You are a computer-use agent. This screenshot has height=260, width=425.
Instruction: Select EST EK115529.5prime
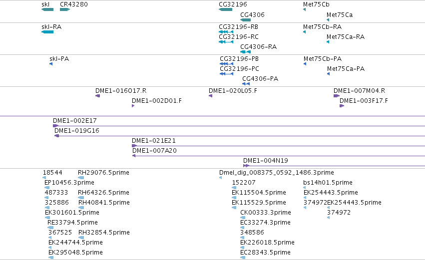point(234,208)
